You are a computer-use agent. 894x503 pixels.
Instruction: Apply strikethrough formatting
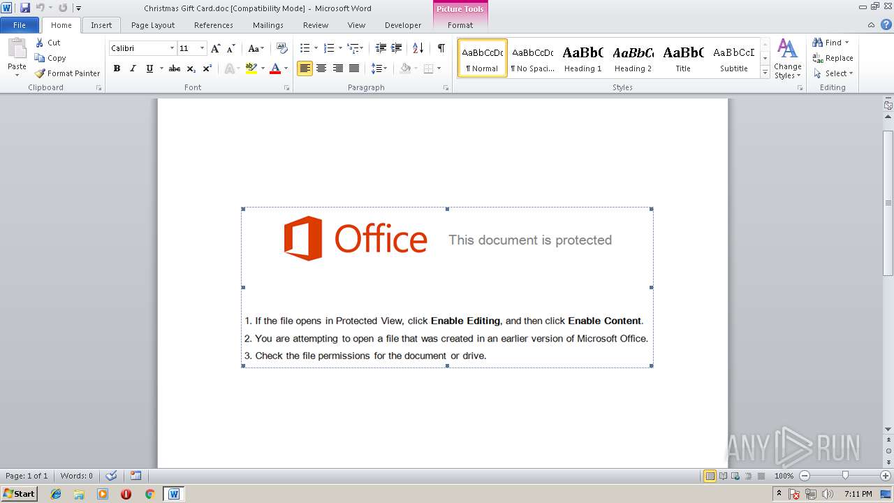(175, 68)
